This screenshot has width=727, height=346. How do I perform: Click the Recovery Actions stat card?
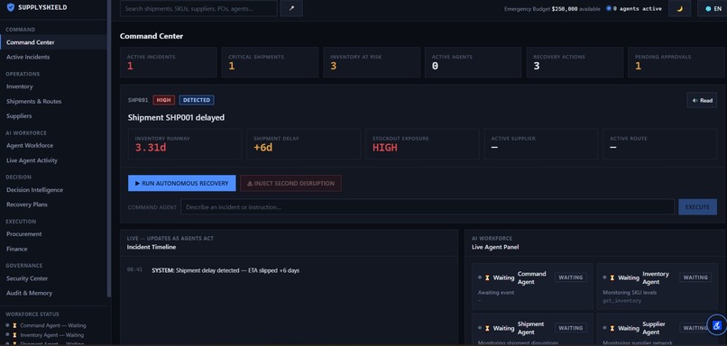pyautogui.click(x=575, y=62)
